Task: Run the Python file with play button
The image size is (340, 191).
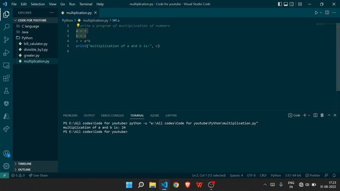Action: click(x=316, y=13)
